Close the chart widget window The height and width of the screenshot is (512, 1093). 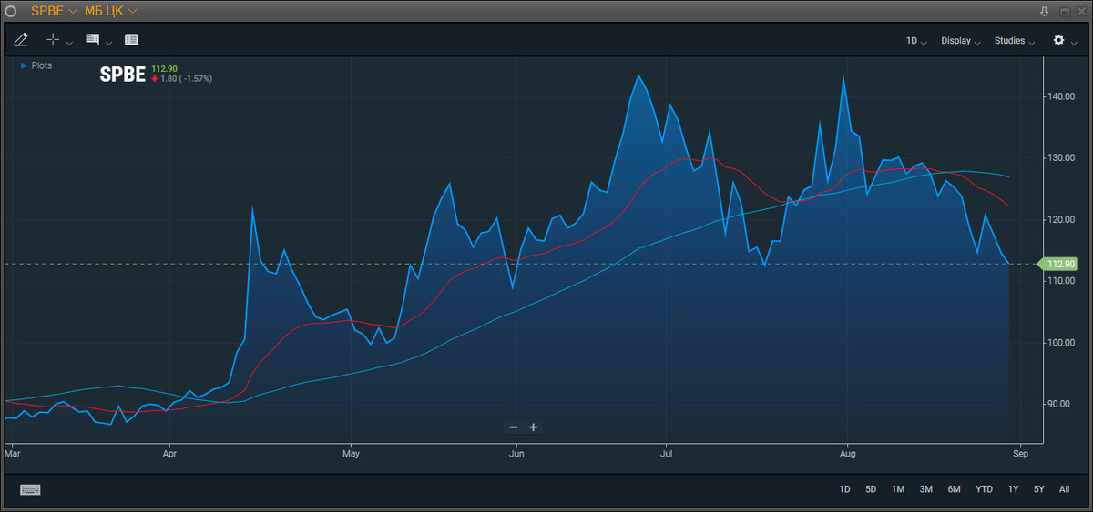(1081, 11)
